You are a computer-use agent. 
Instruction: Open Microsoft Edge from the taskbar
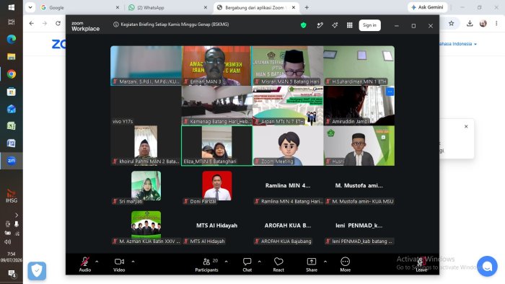(x=12, y=39)
